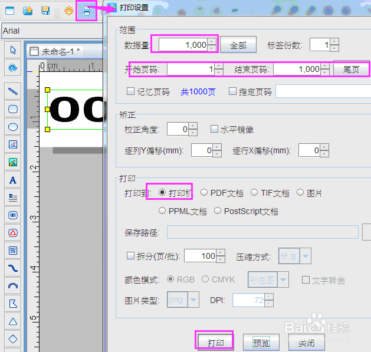Select the rich text paragraph tool

(13, 198)
